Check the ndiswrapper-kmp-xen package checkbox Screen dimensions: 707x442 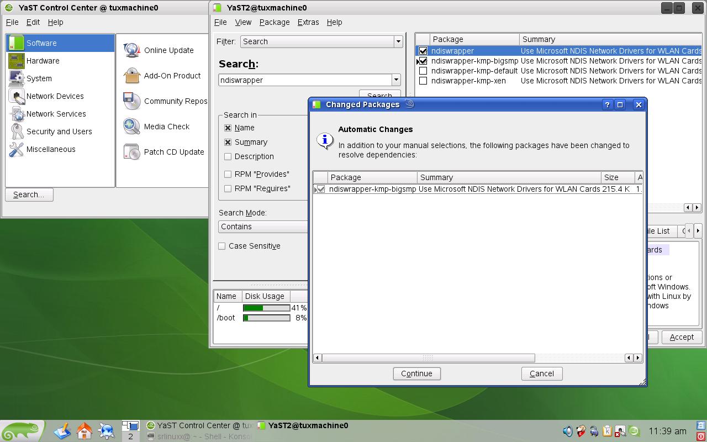pos(423,81)
